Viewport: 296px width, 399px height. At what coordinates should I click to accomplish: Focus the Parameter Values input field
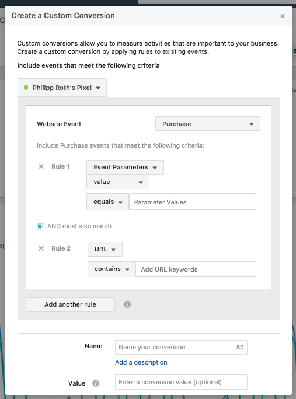(x=193, y=202)
